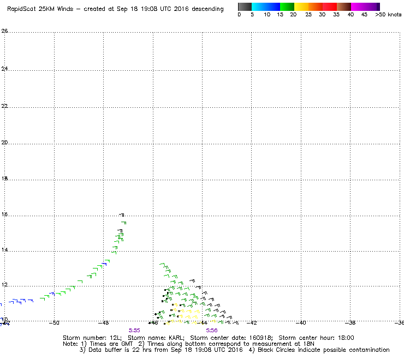Click the 'Storm number: 12L' text

(92, 338)
